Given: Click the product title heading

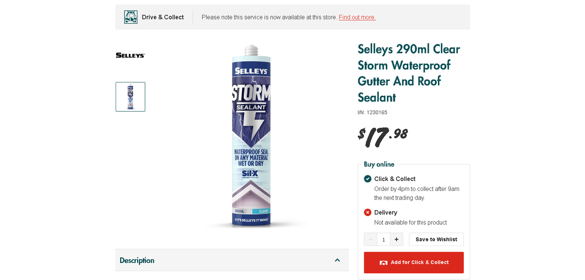Looking at the screenshot, I should (408, 73).
